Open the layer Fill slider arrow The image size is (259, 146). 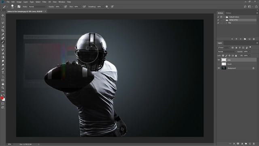pyautogui.click(x=250, y=56)
